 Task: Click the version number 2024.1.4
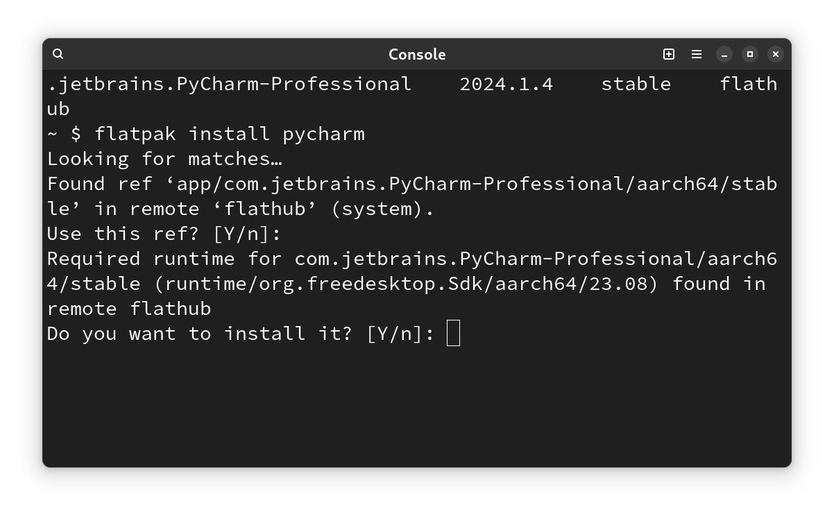(x=507, y=83)
